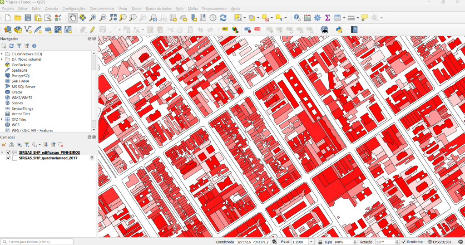Screen dimensions: 465x245
Task: Open the Python console
Action: (339, 29)
